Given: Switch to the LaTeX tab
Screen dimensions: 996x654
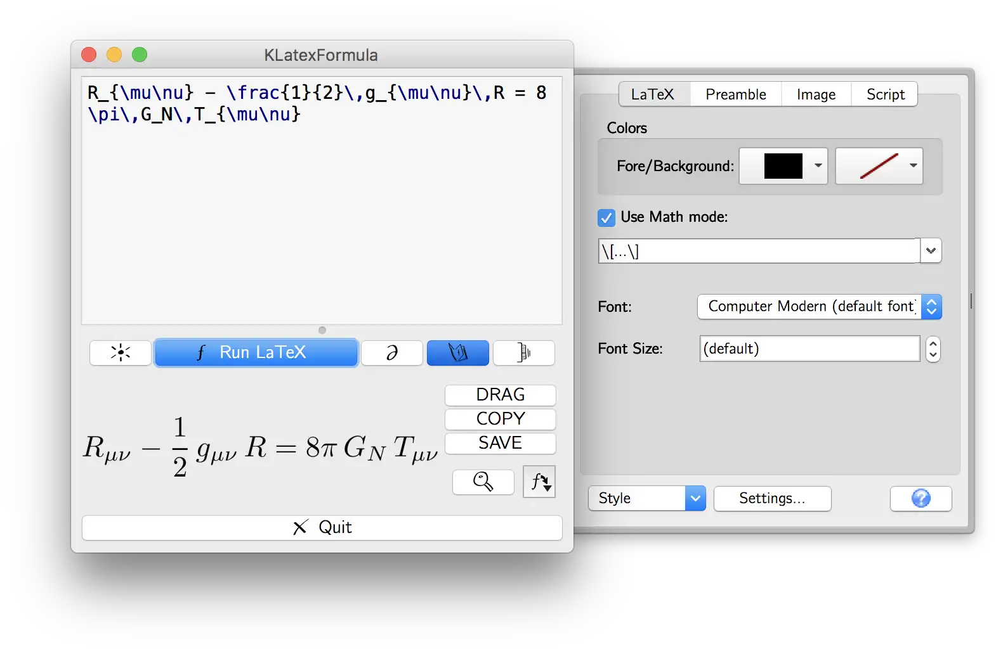Looking at the screenshot, I should tap(654, 94).
